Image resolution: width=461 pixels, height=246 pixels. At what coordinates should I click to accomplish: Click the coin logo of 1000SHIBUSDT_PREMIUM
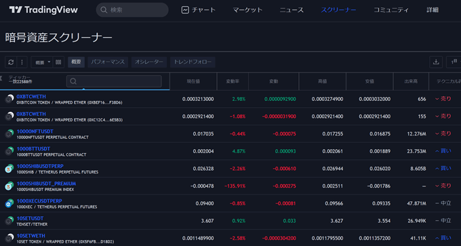[9, 186]
